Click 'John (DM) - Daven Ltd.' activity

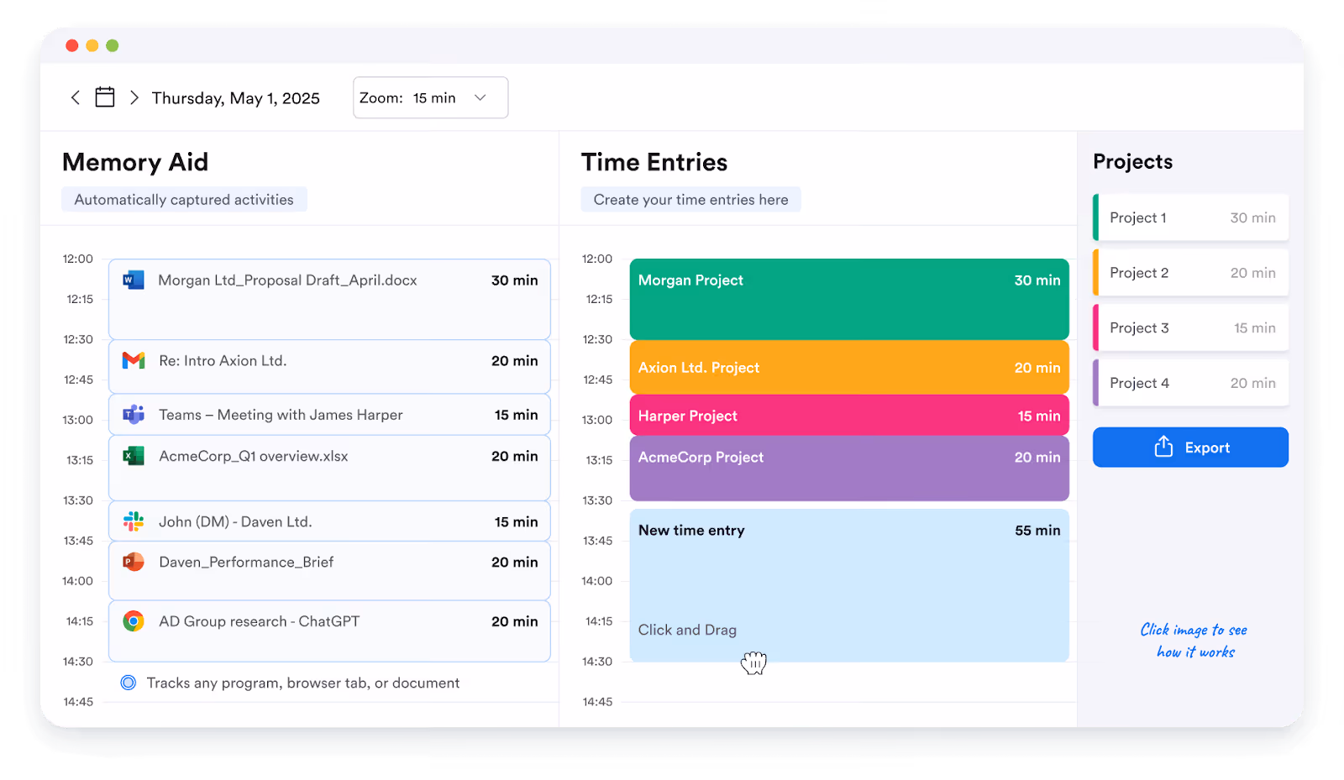coord(329,521)
